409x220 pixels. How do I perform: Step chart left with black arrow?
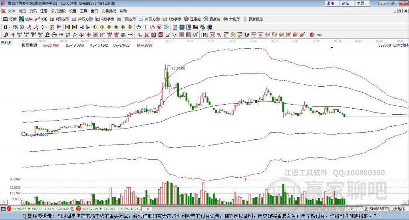pos(81,27)
